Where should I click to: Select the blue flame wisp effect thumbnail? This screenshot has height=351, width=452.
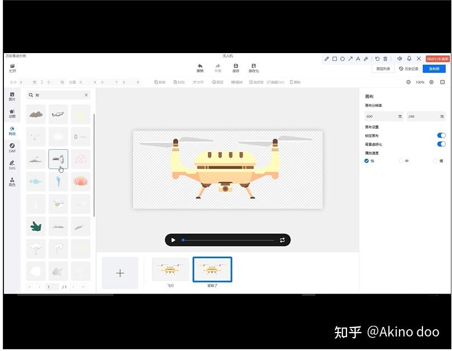(x=58, y=182)
